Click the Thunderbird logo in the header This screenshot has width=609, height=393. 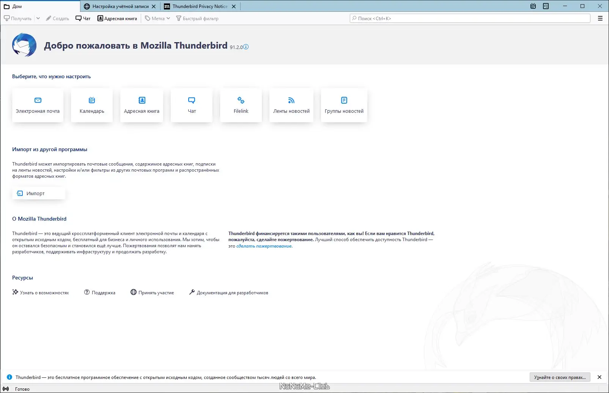tap(24, 45)
